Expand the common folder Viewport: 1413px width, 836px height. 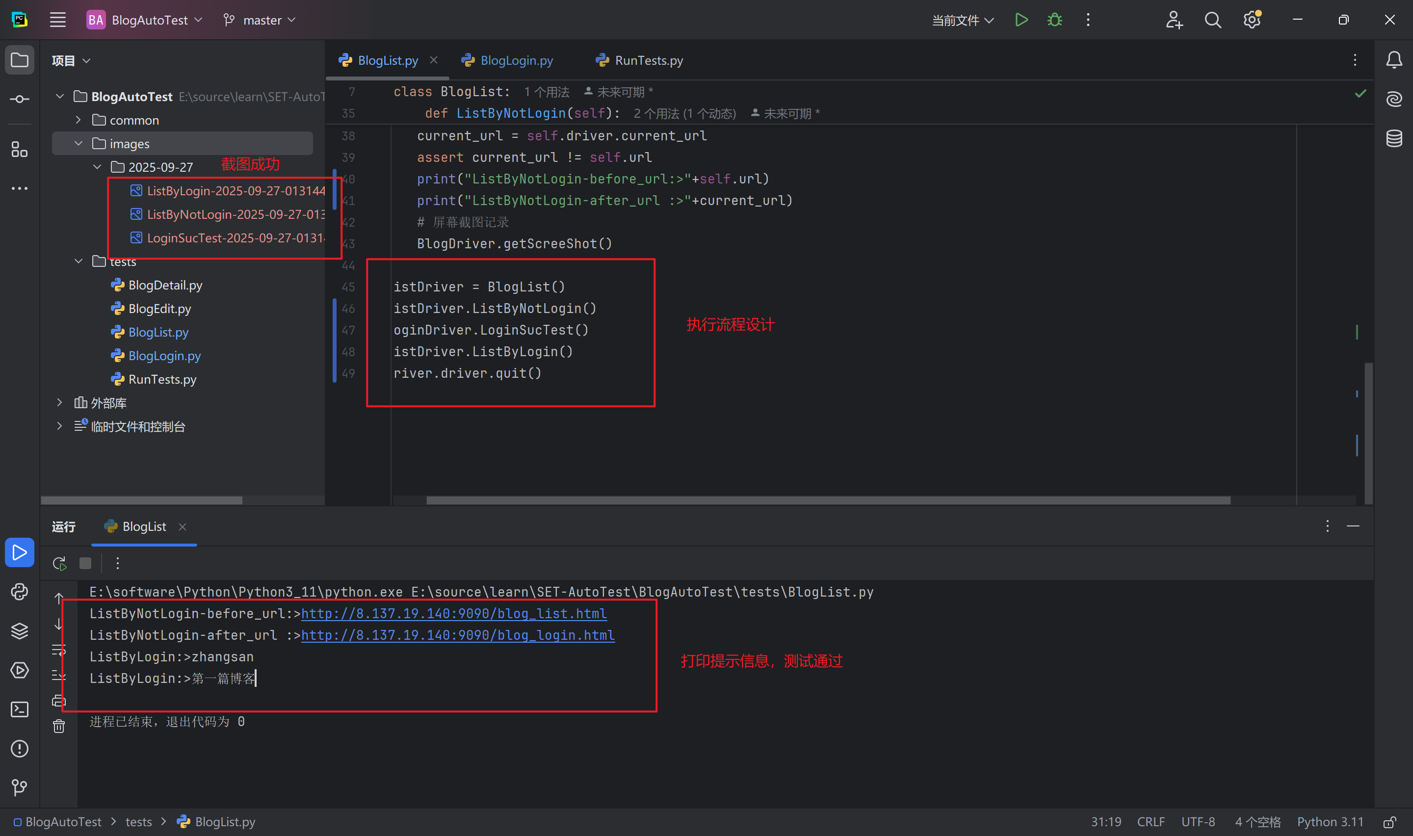[x=78, y=120]
